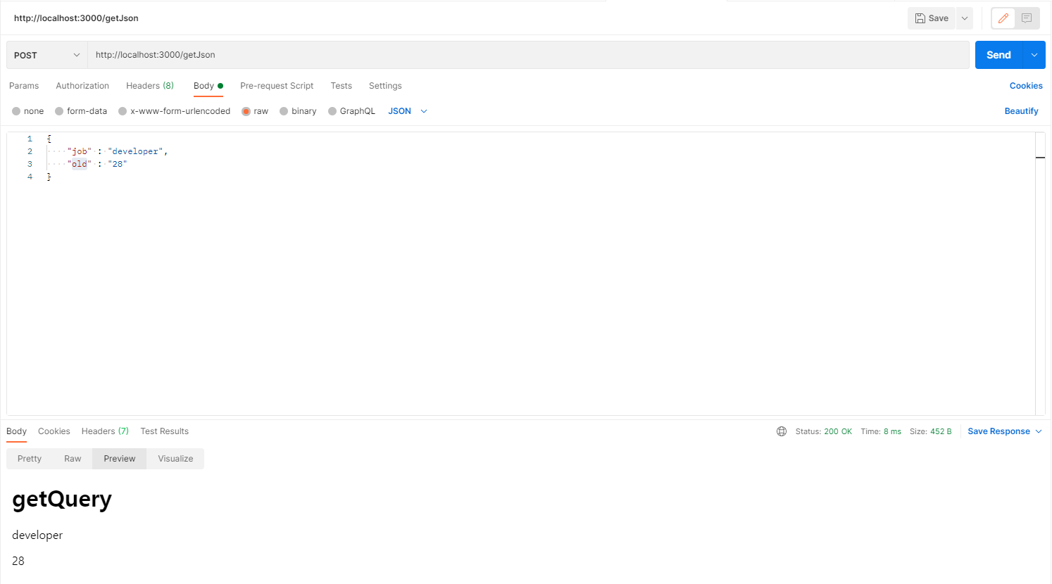Open the response Cookies tab

click(x=54, y=431)
